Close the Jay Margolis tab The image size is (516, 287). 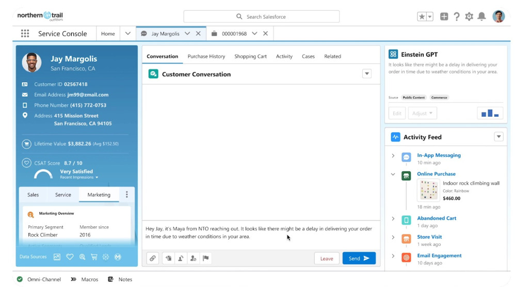coord(198,33)
